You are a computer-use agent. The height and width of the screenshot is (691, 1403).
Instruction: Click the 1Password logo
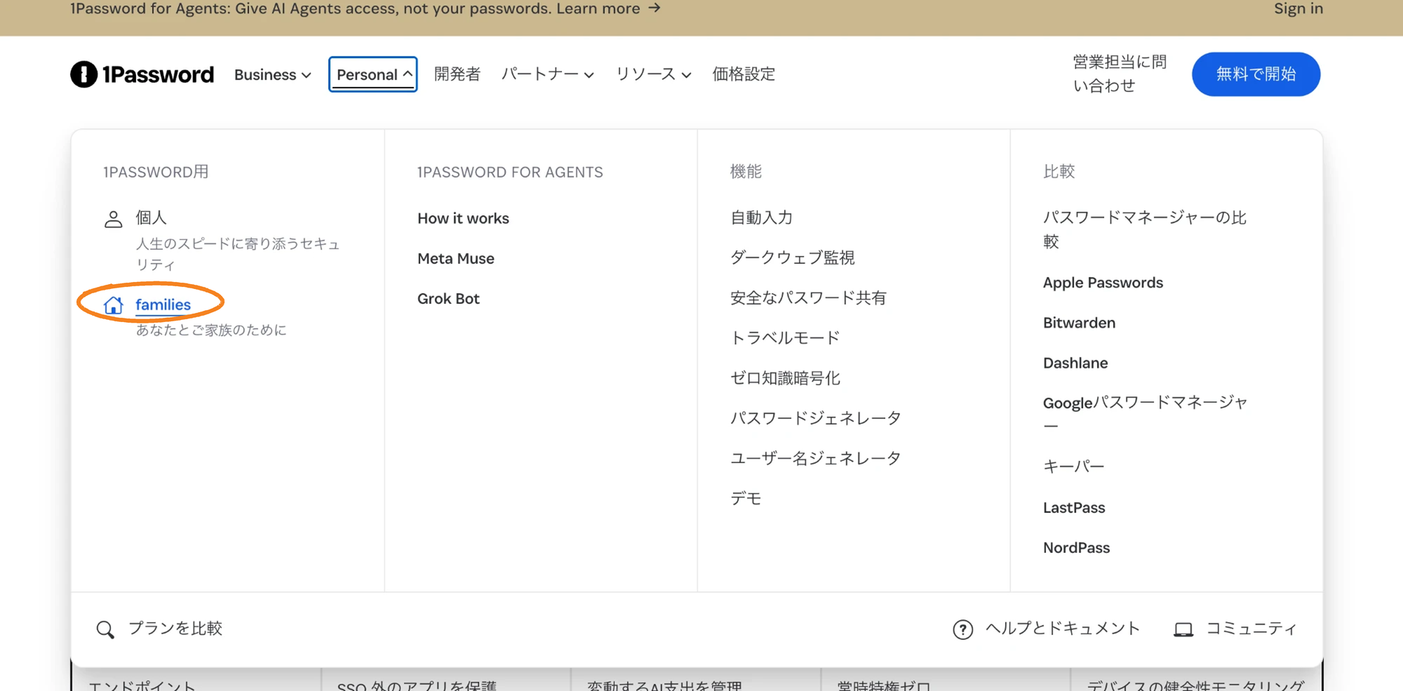(x=142, y=74)
